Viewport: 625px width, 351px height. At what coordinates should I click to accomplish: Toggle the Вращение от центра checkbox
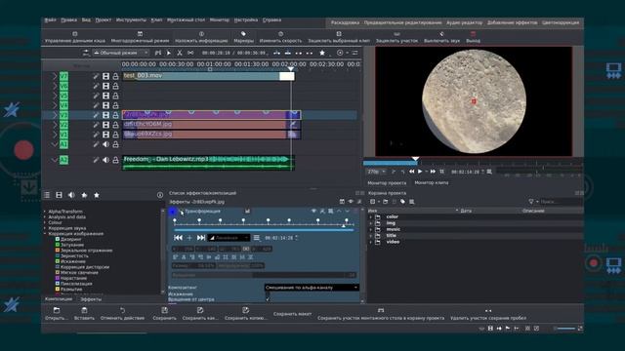pos(268,299)
